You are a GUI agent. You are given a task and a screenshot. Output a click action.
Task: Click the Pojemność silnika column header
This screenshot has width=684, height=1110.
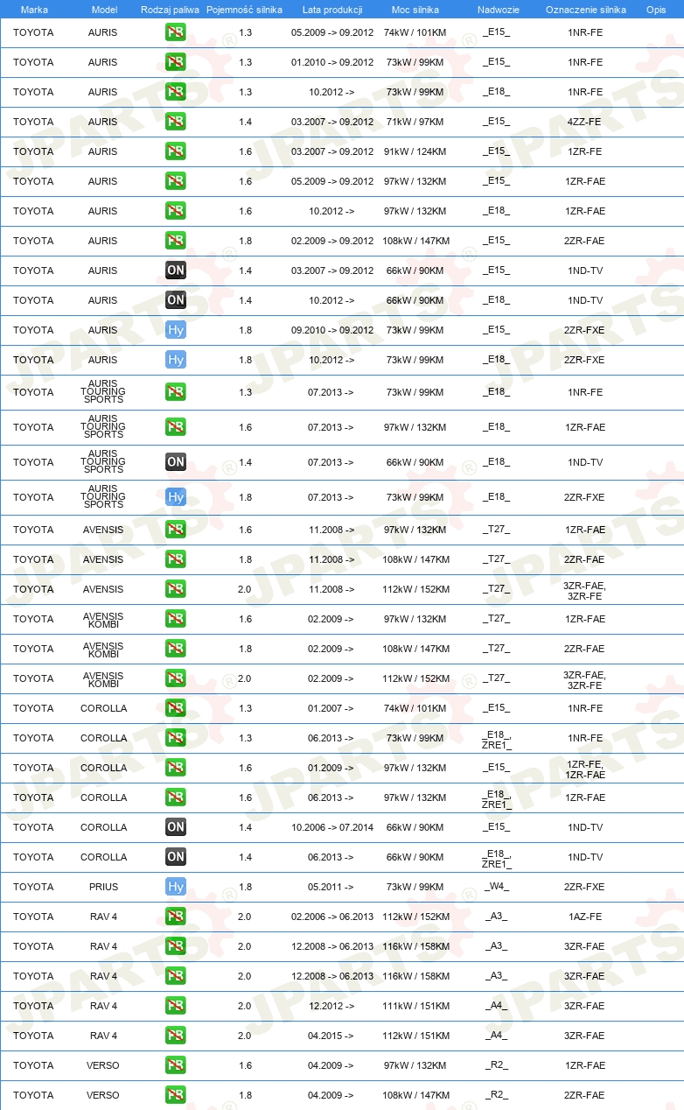click(245, 10)
